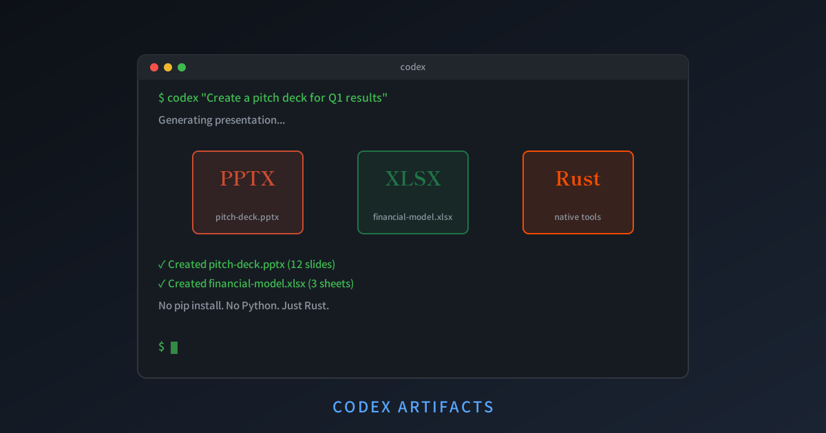
Task: Open the Rust native tools card
Action: [578, 192]
